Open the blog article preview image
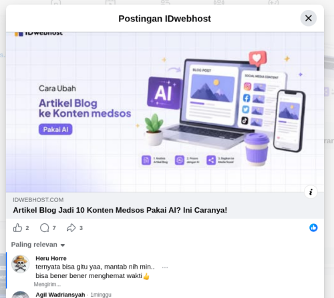This screenshot has width=334, height=298. pyautogui.click(x=165, y=112)
